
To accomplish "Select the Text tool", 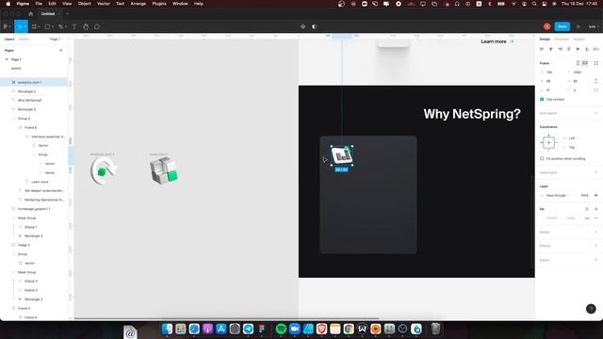I will [x=74, y=26].
